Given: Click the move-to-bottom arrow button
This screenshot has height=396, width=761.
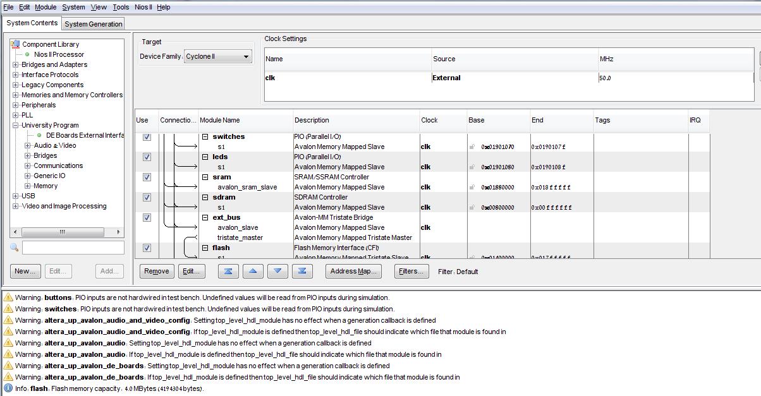Looking at the screenshot, I should pos(302,271).
